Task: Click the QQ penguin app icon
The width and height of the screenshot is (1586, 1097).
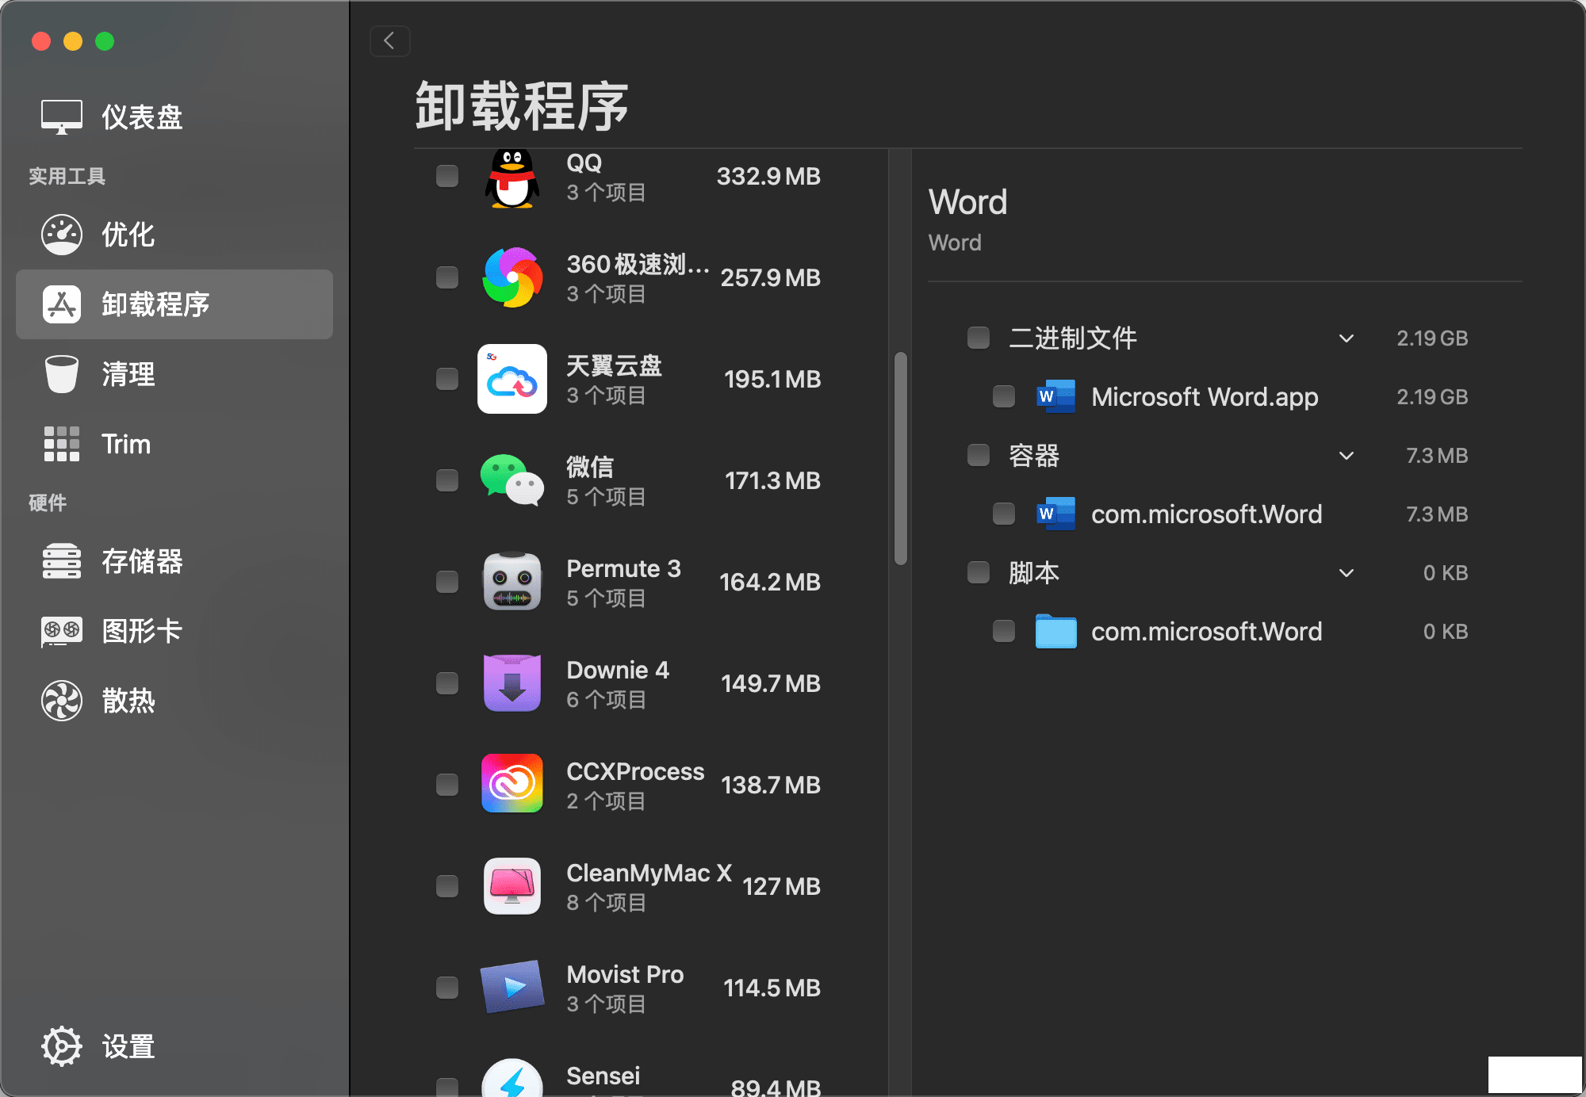Action: [x=512, y=178]
